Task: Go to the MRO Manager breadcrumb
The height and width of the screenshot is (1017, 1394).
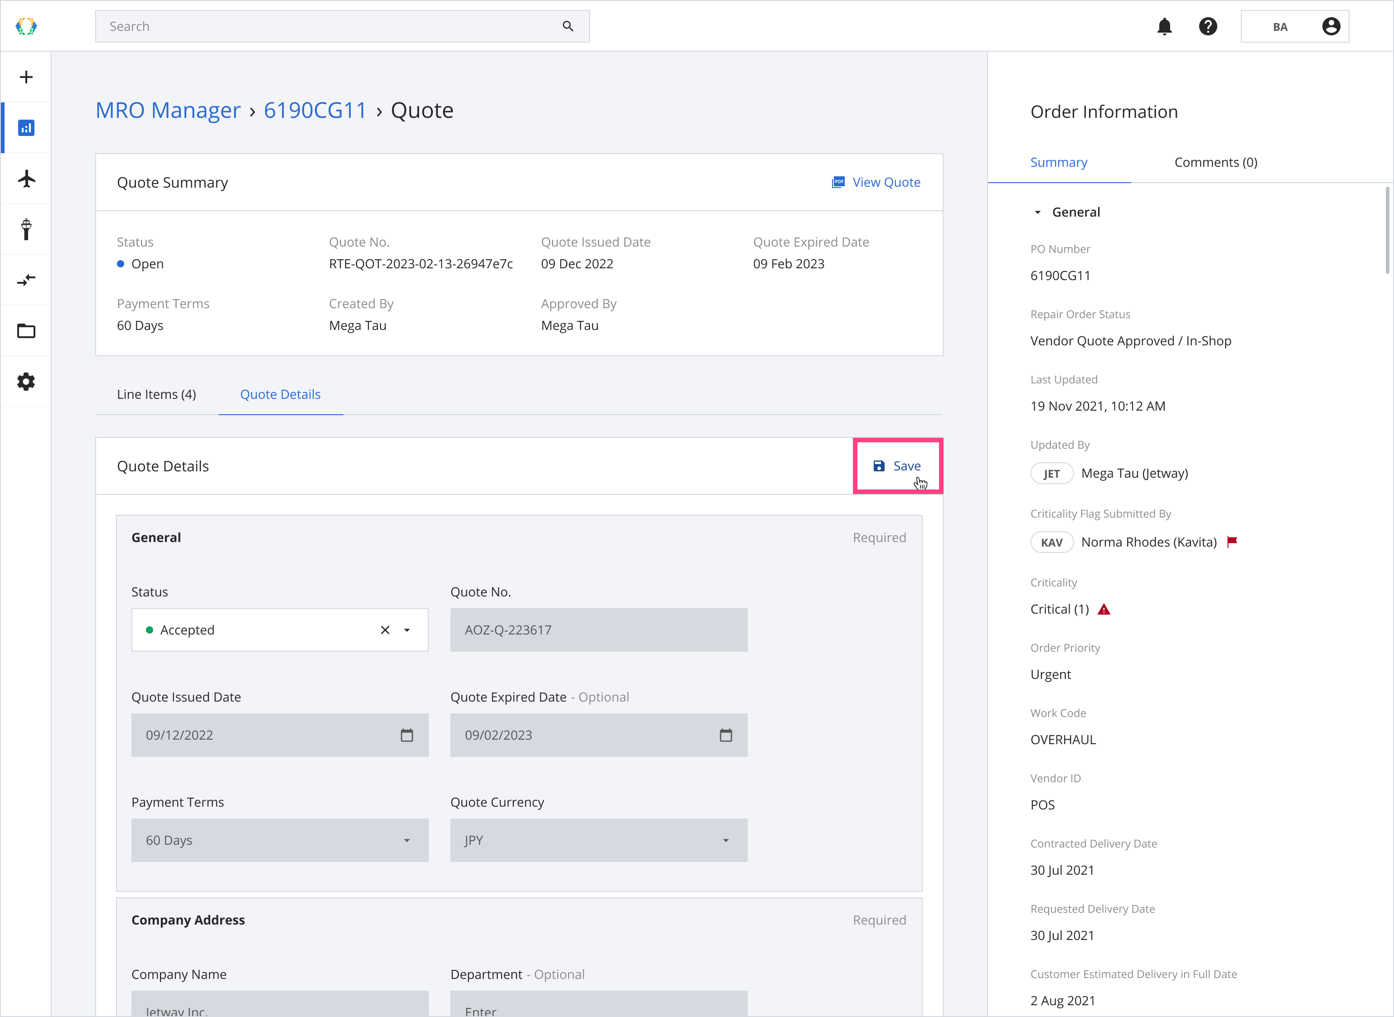Action: [168, 110]
